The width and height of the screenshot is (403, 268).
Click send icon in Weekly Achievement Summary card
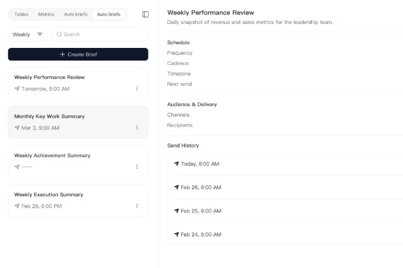pyautogui.click(x=17, y=167)
